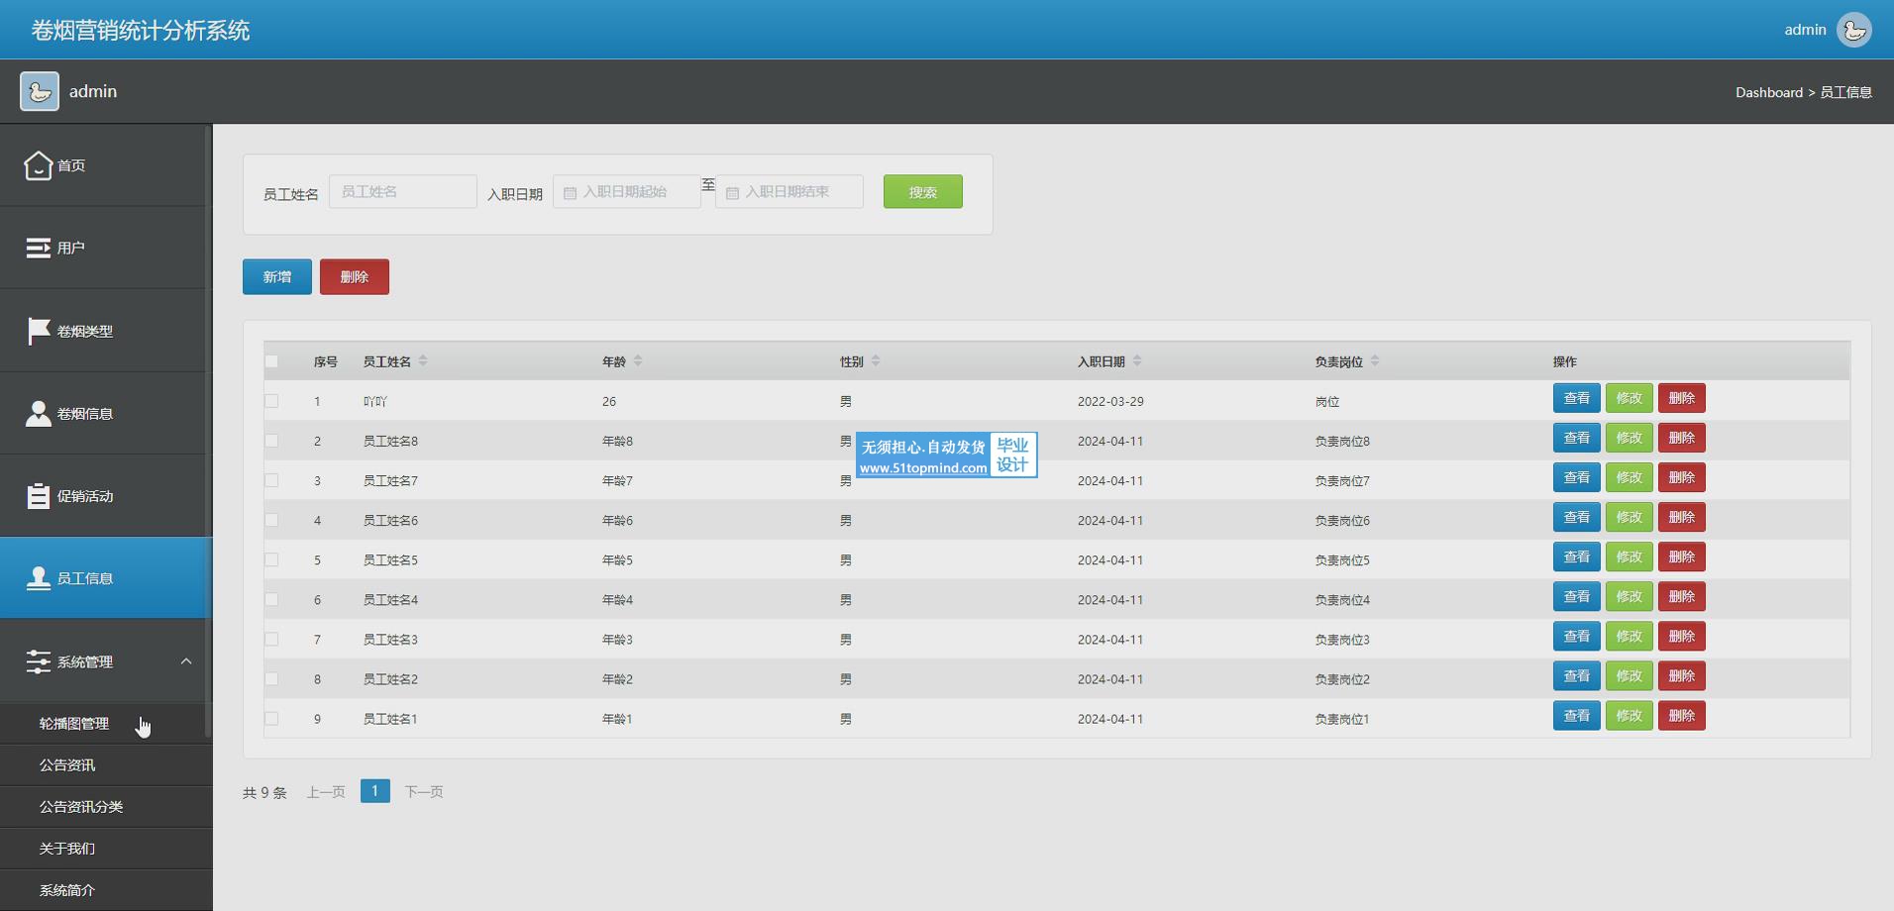Screen dimensions: 1894x911
Task: Check the checkbox for 员工姓名7 row
Action: click(x=271, y=480)
